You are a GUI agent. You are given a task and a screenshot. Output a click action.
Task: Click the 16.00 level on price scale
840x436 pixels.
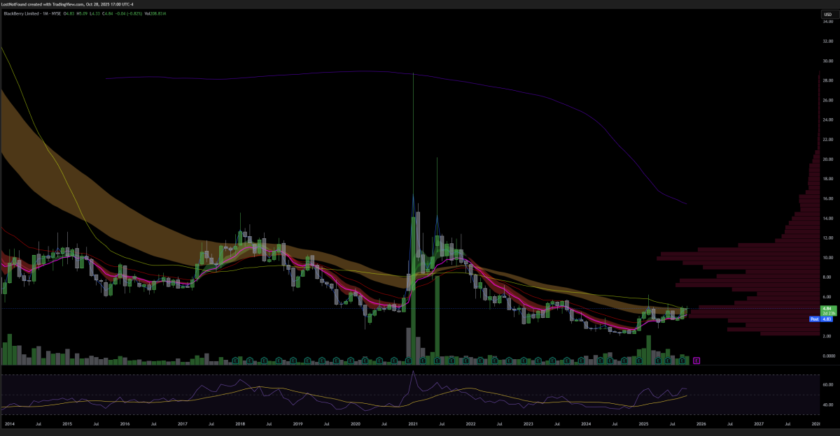[827, 198]
